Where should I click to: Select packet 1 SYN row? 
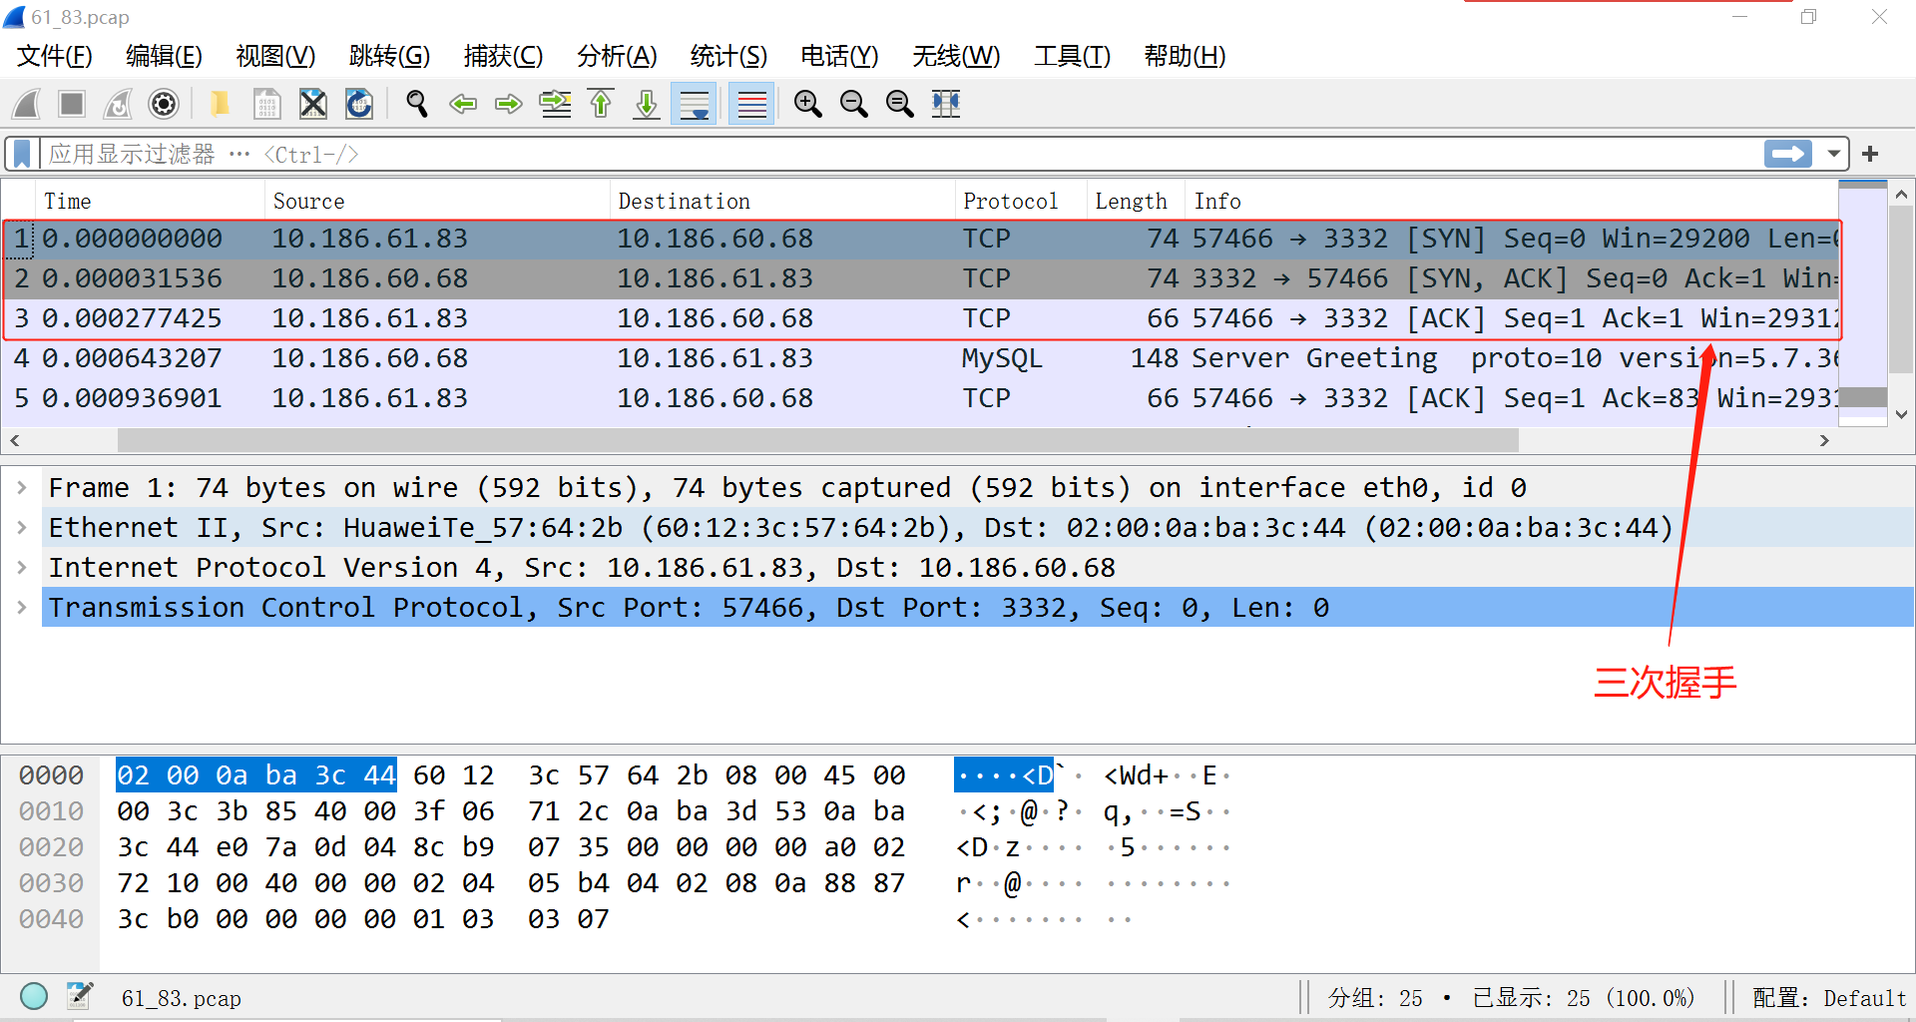[x=920, y=240]
